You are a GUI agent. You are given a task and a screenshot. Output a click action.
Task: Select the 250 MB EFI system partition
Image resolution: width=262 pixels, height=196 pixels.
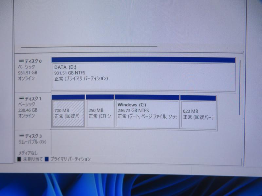[x=100, y=111]
